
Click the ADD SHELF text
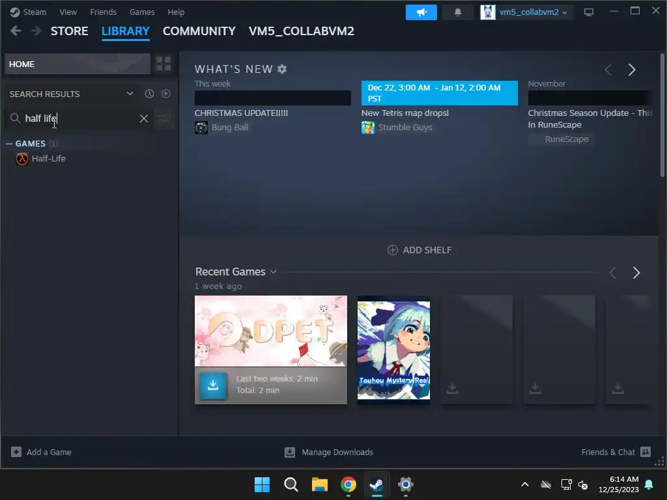pos(427,250)
